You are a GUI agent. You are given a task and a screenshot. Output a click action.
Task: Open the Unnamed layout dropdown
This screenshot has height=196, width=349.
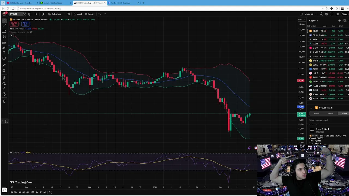click(x=310, y=14)
